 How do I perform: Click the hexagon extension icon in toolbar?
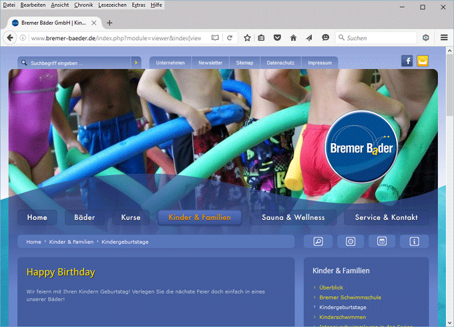[x=426, y=37]
